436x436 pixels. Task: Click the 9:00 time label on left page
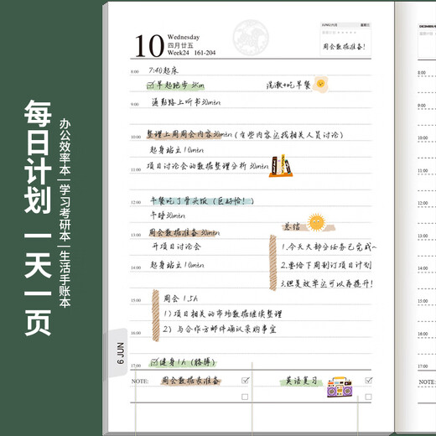click(x=135, y=104)
